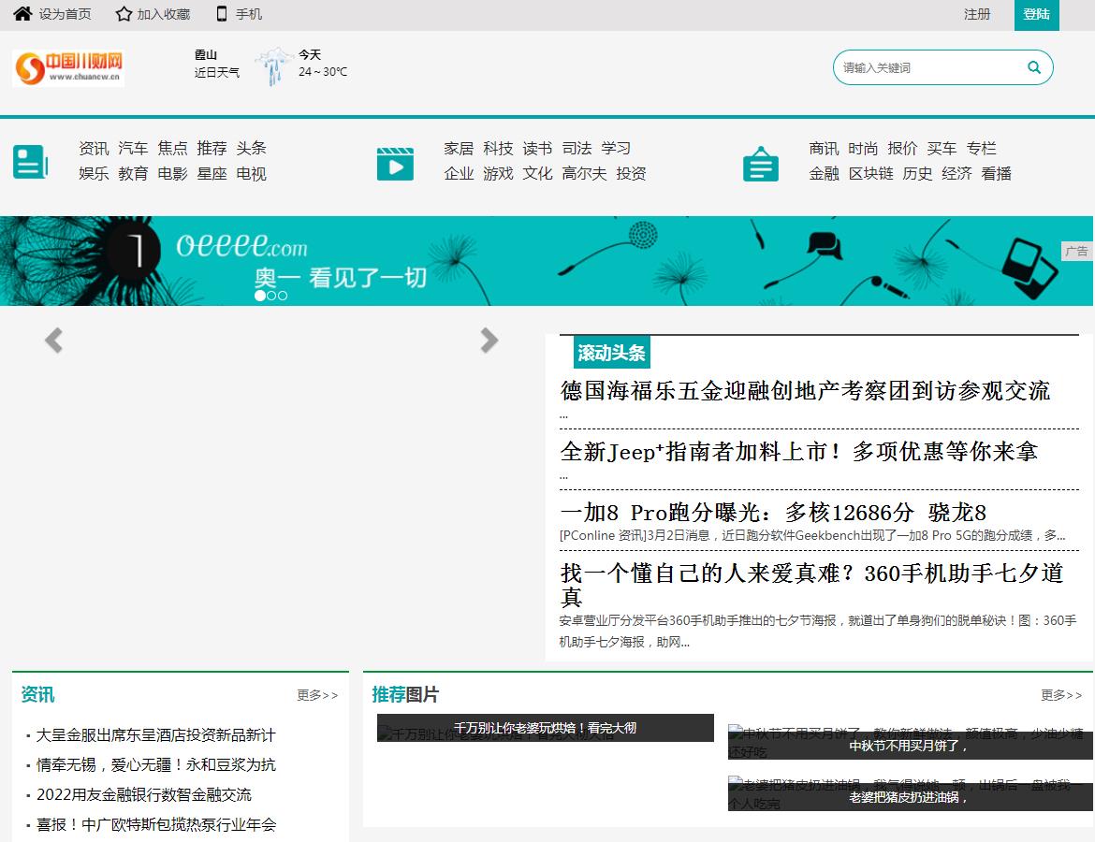The height and width of the screenshot is (842, 1095).
Task: Click 更多>> in the 资讯 section
Action: coord(318,695)
